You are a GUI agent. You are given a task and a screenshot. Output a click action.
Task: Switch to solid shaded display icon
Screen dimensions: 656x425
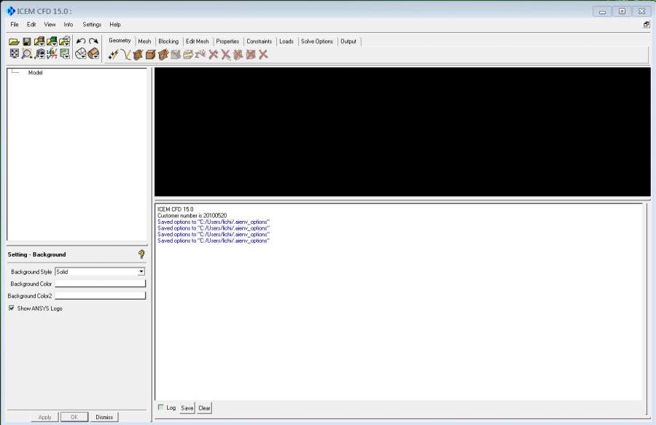click(x=94, y=53)
